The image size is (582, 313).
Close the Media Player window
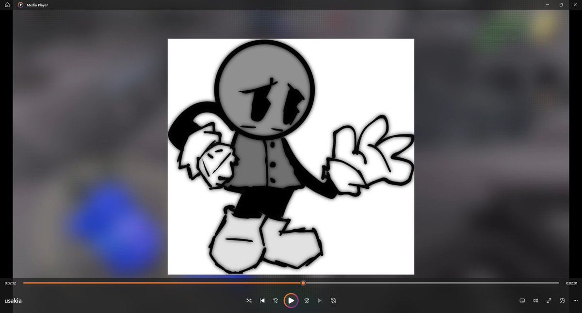coord(575,5)
